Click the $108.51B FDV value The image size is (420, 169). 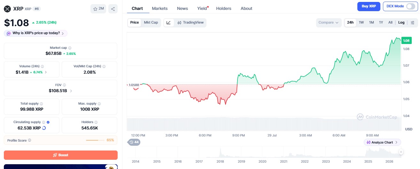click(x=58, y=91)
